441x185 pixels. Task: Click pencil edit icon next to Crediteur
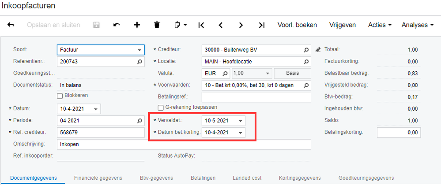318,49
